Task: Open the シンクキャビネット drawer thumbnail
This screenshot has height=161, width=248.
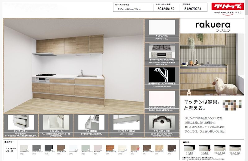Action: tap(21, 122)
